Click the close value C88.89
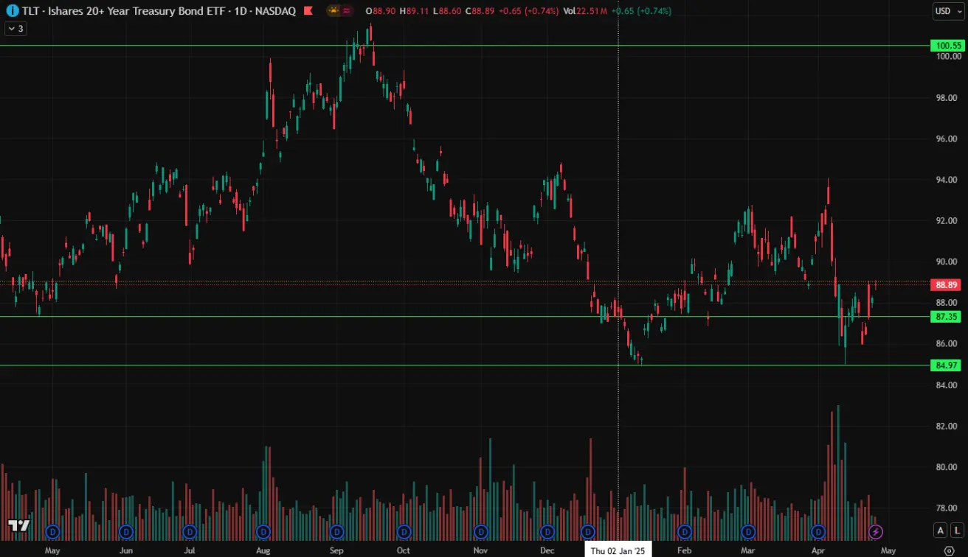The width and height of the screenshot is (968, 557). [480, 11]
